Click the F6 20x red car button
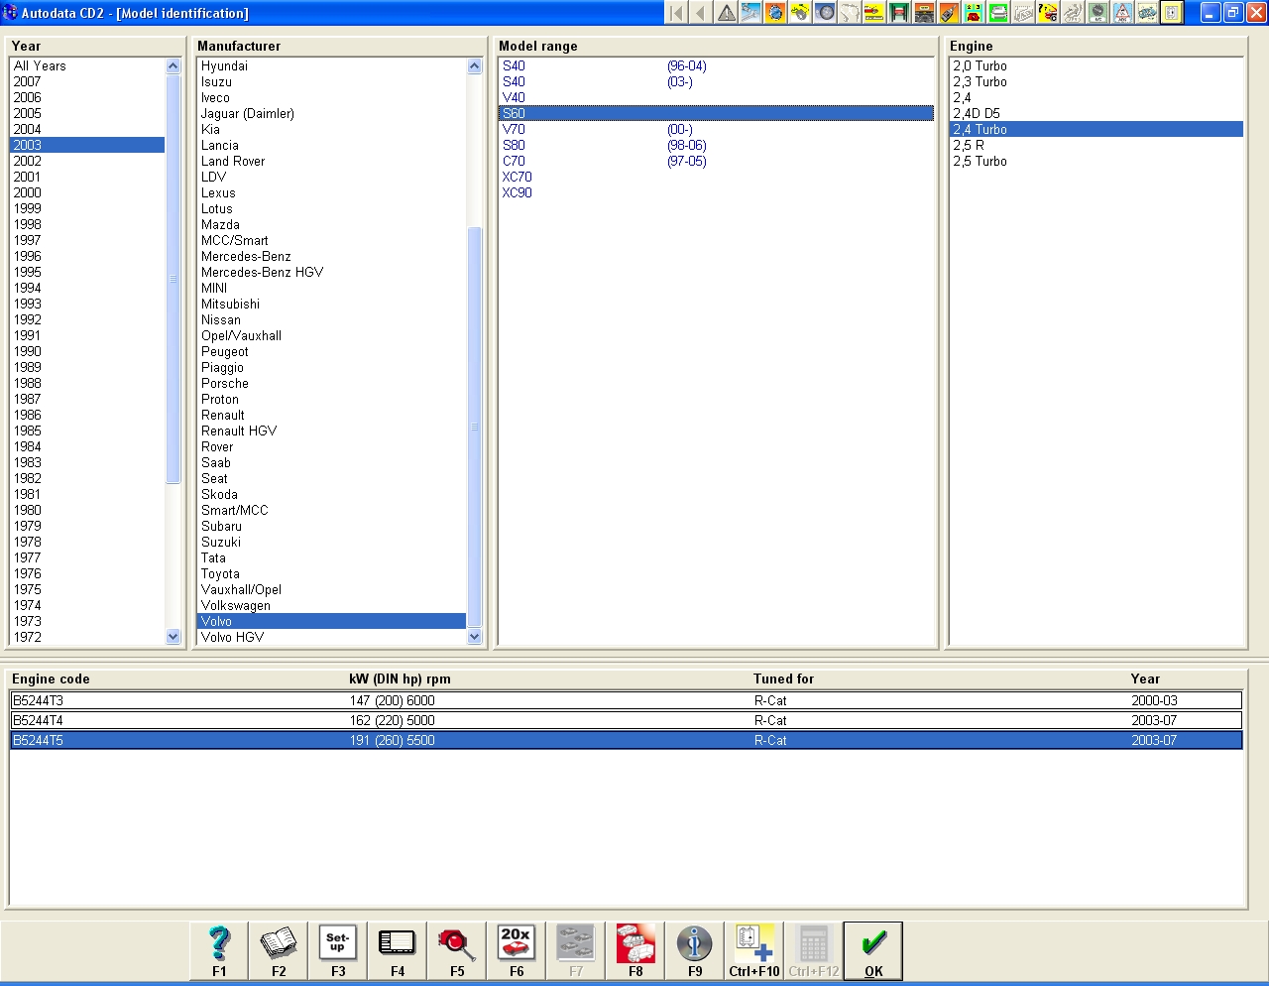This screenshot has width=1269, height=986. pyautogui.click(x=517, y=950)
